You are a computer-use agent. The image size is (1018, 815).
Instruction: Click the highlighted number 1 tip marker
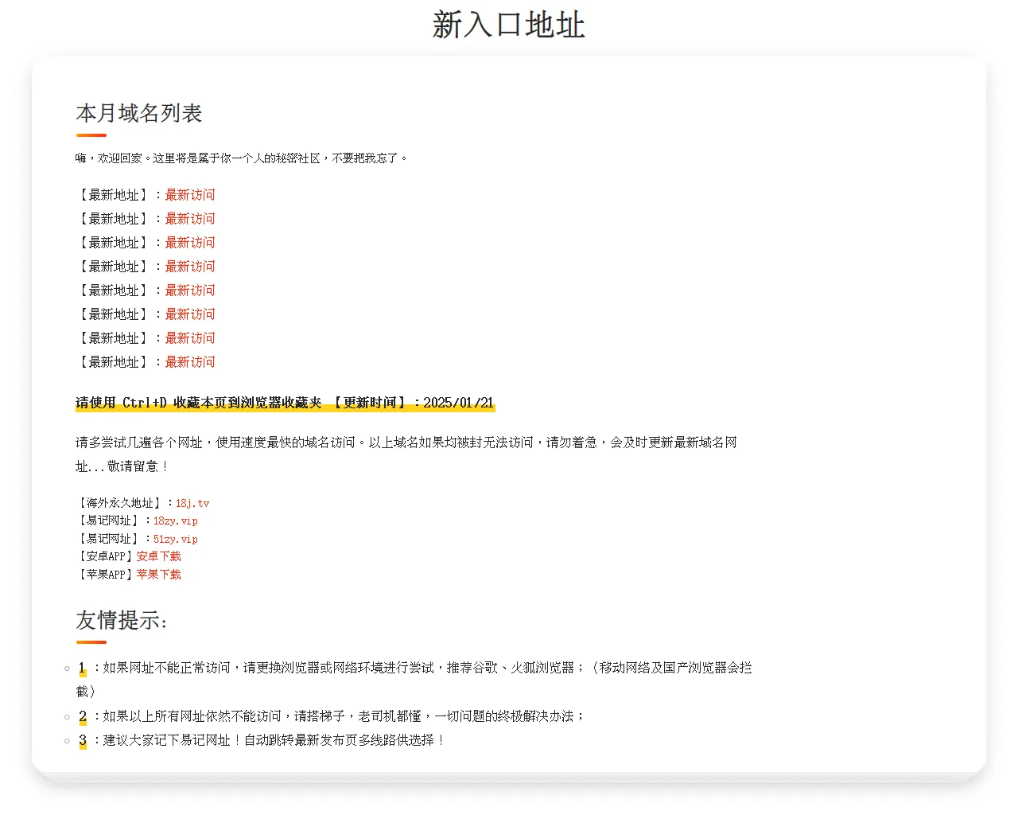click(82, 668)
